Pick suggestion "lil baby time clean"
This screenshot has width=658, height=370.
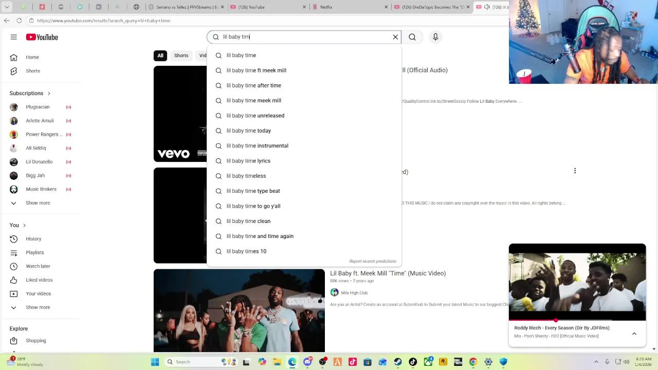point(304,221)
